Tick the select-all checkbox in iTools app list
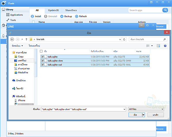 point(34,22)
